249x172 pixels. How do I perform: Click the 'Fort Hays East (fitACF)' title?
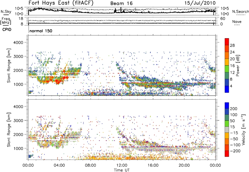point(61,3)
